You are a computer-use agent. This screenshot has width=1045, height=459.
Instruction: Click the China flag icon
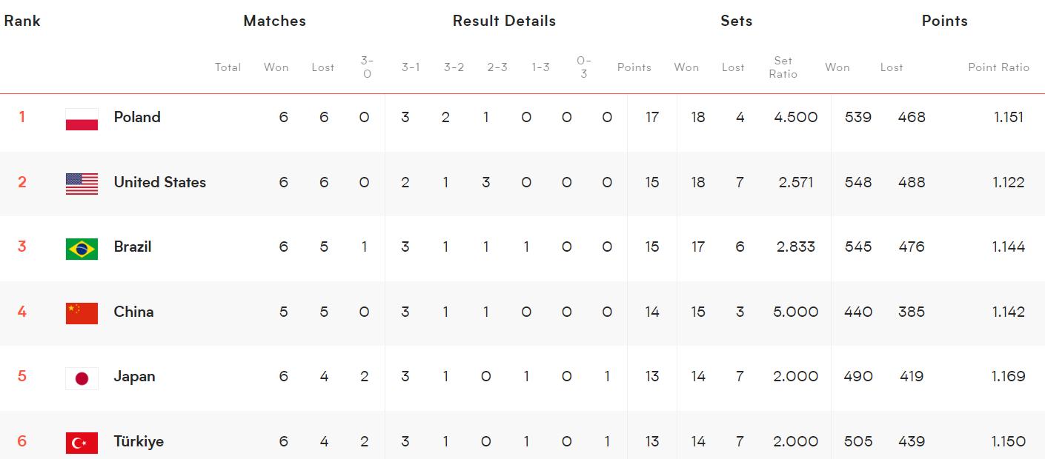tap(82, 313)
